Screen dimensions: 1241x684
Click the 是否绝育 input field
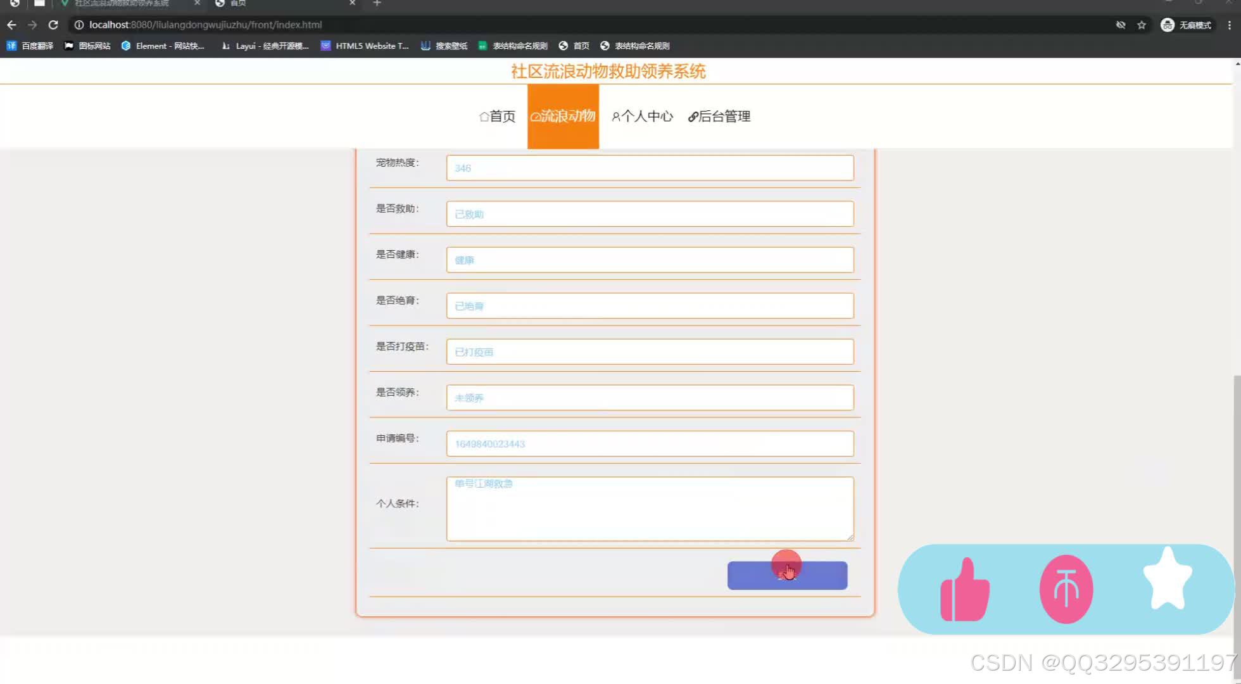tap(650, 306)
